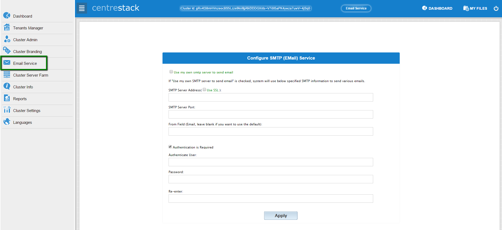Click the top bar Dashboard gauge icon
502x230 pixels.
click(424, 8)
